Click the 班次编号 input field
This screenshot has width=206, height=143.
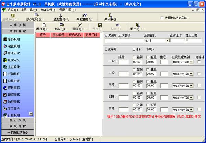[x=112, y=40]
